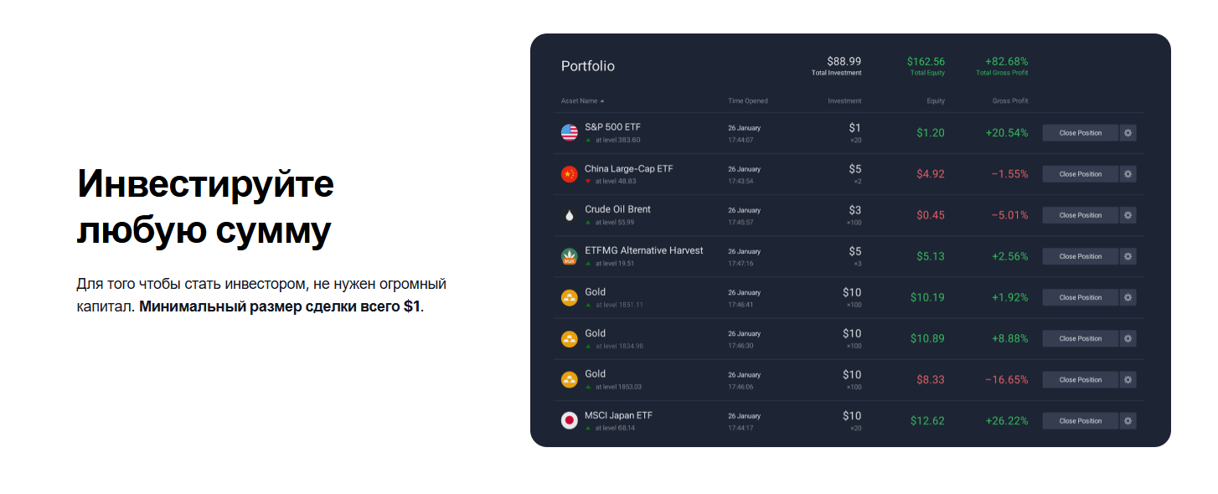Screen dimensions: 1218x494
Task: Sort by the Asset Name column arrow
Action: pyautogui.click(x=601, y=101)
